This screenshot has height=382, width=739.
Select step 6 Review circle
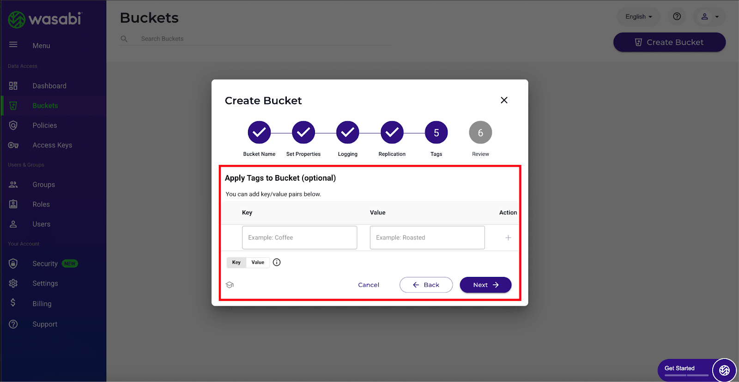[x=480, y=133]
